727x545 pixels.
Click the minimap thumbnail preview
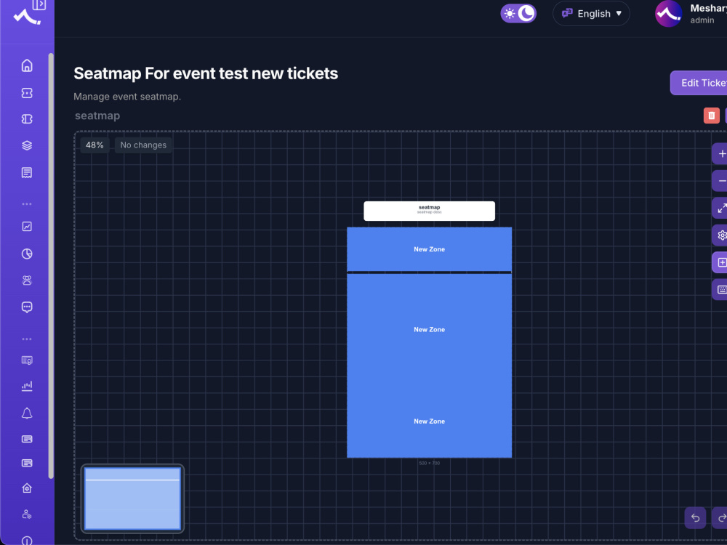pyautogui.click(x=132, y=498)
